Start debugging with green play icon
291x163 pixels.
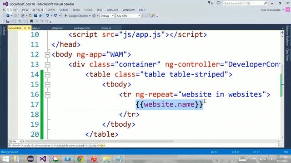(65, 16)
